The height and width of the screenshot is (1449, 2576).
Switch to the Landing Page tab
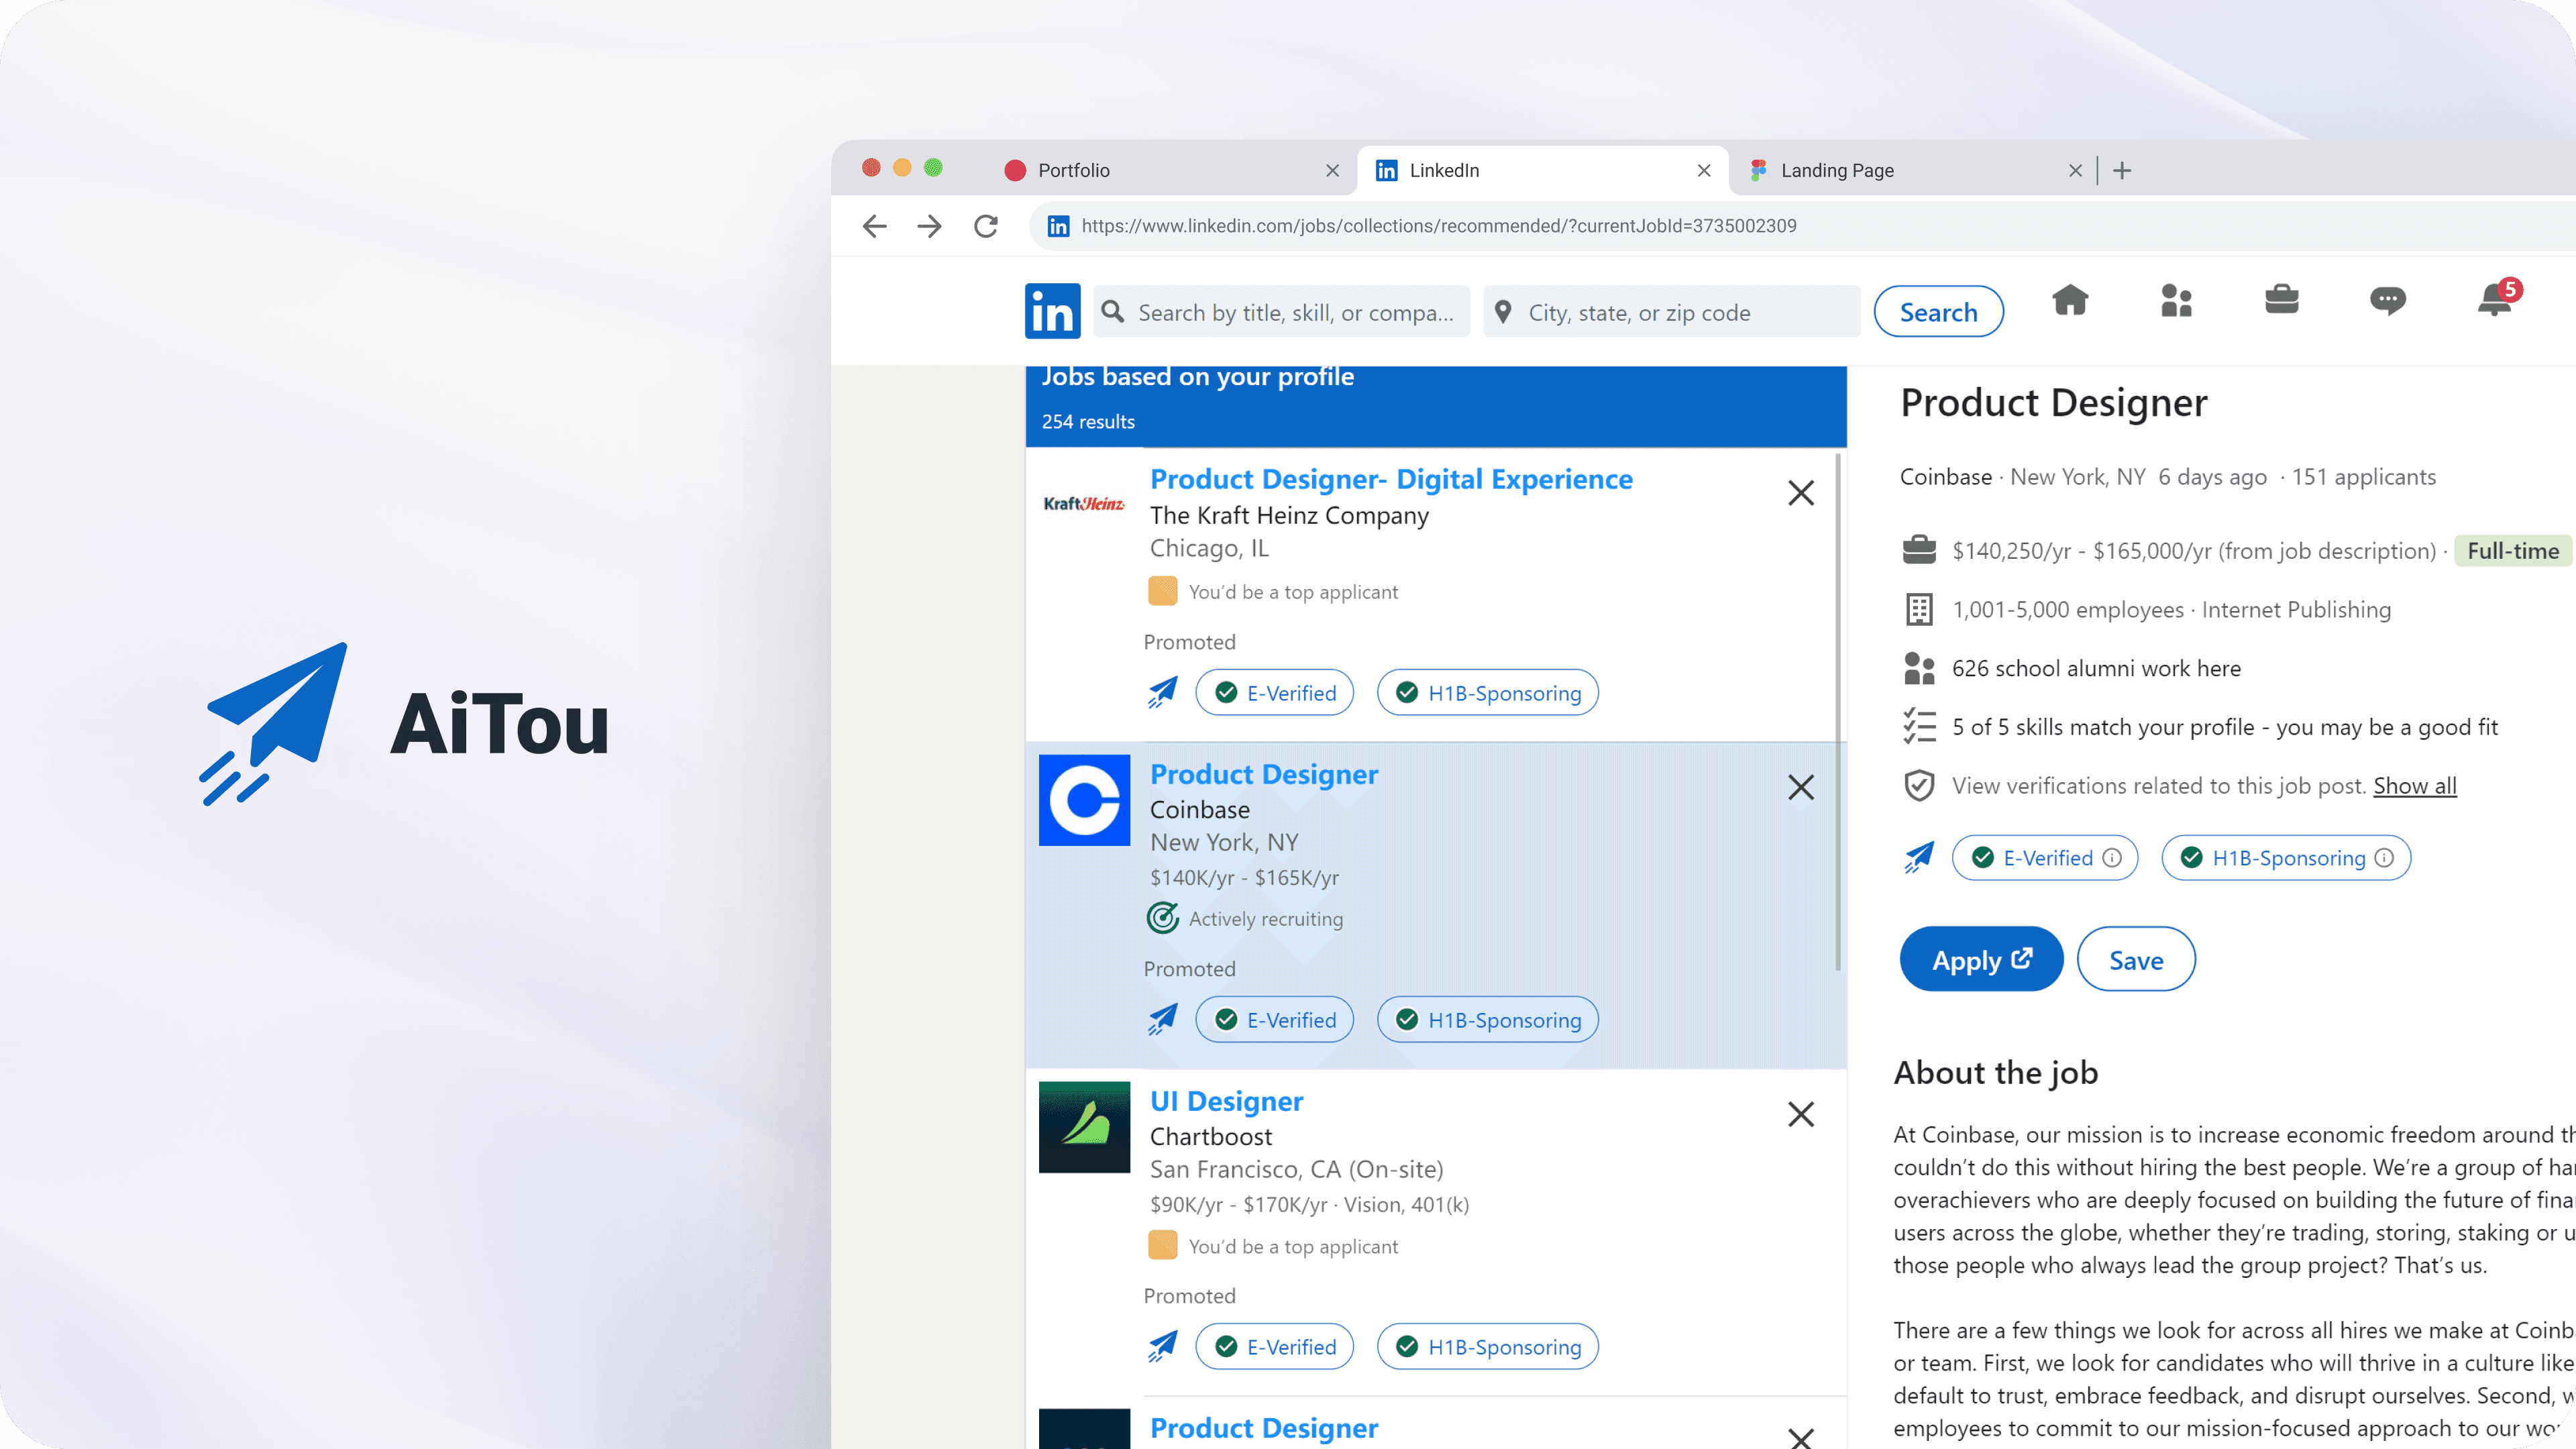pos(1837,170)
